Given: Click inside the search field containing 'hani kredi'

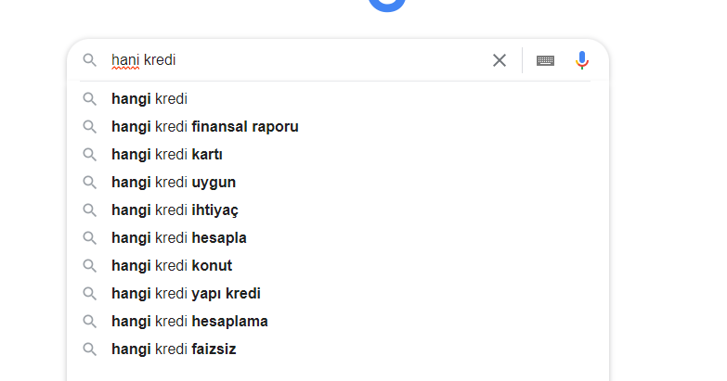Looking at the screenshot, I should tap(297, 60).
